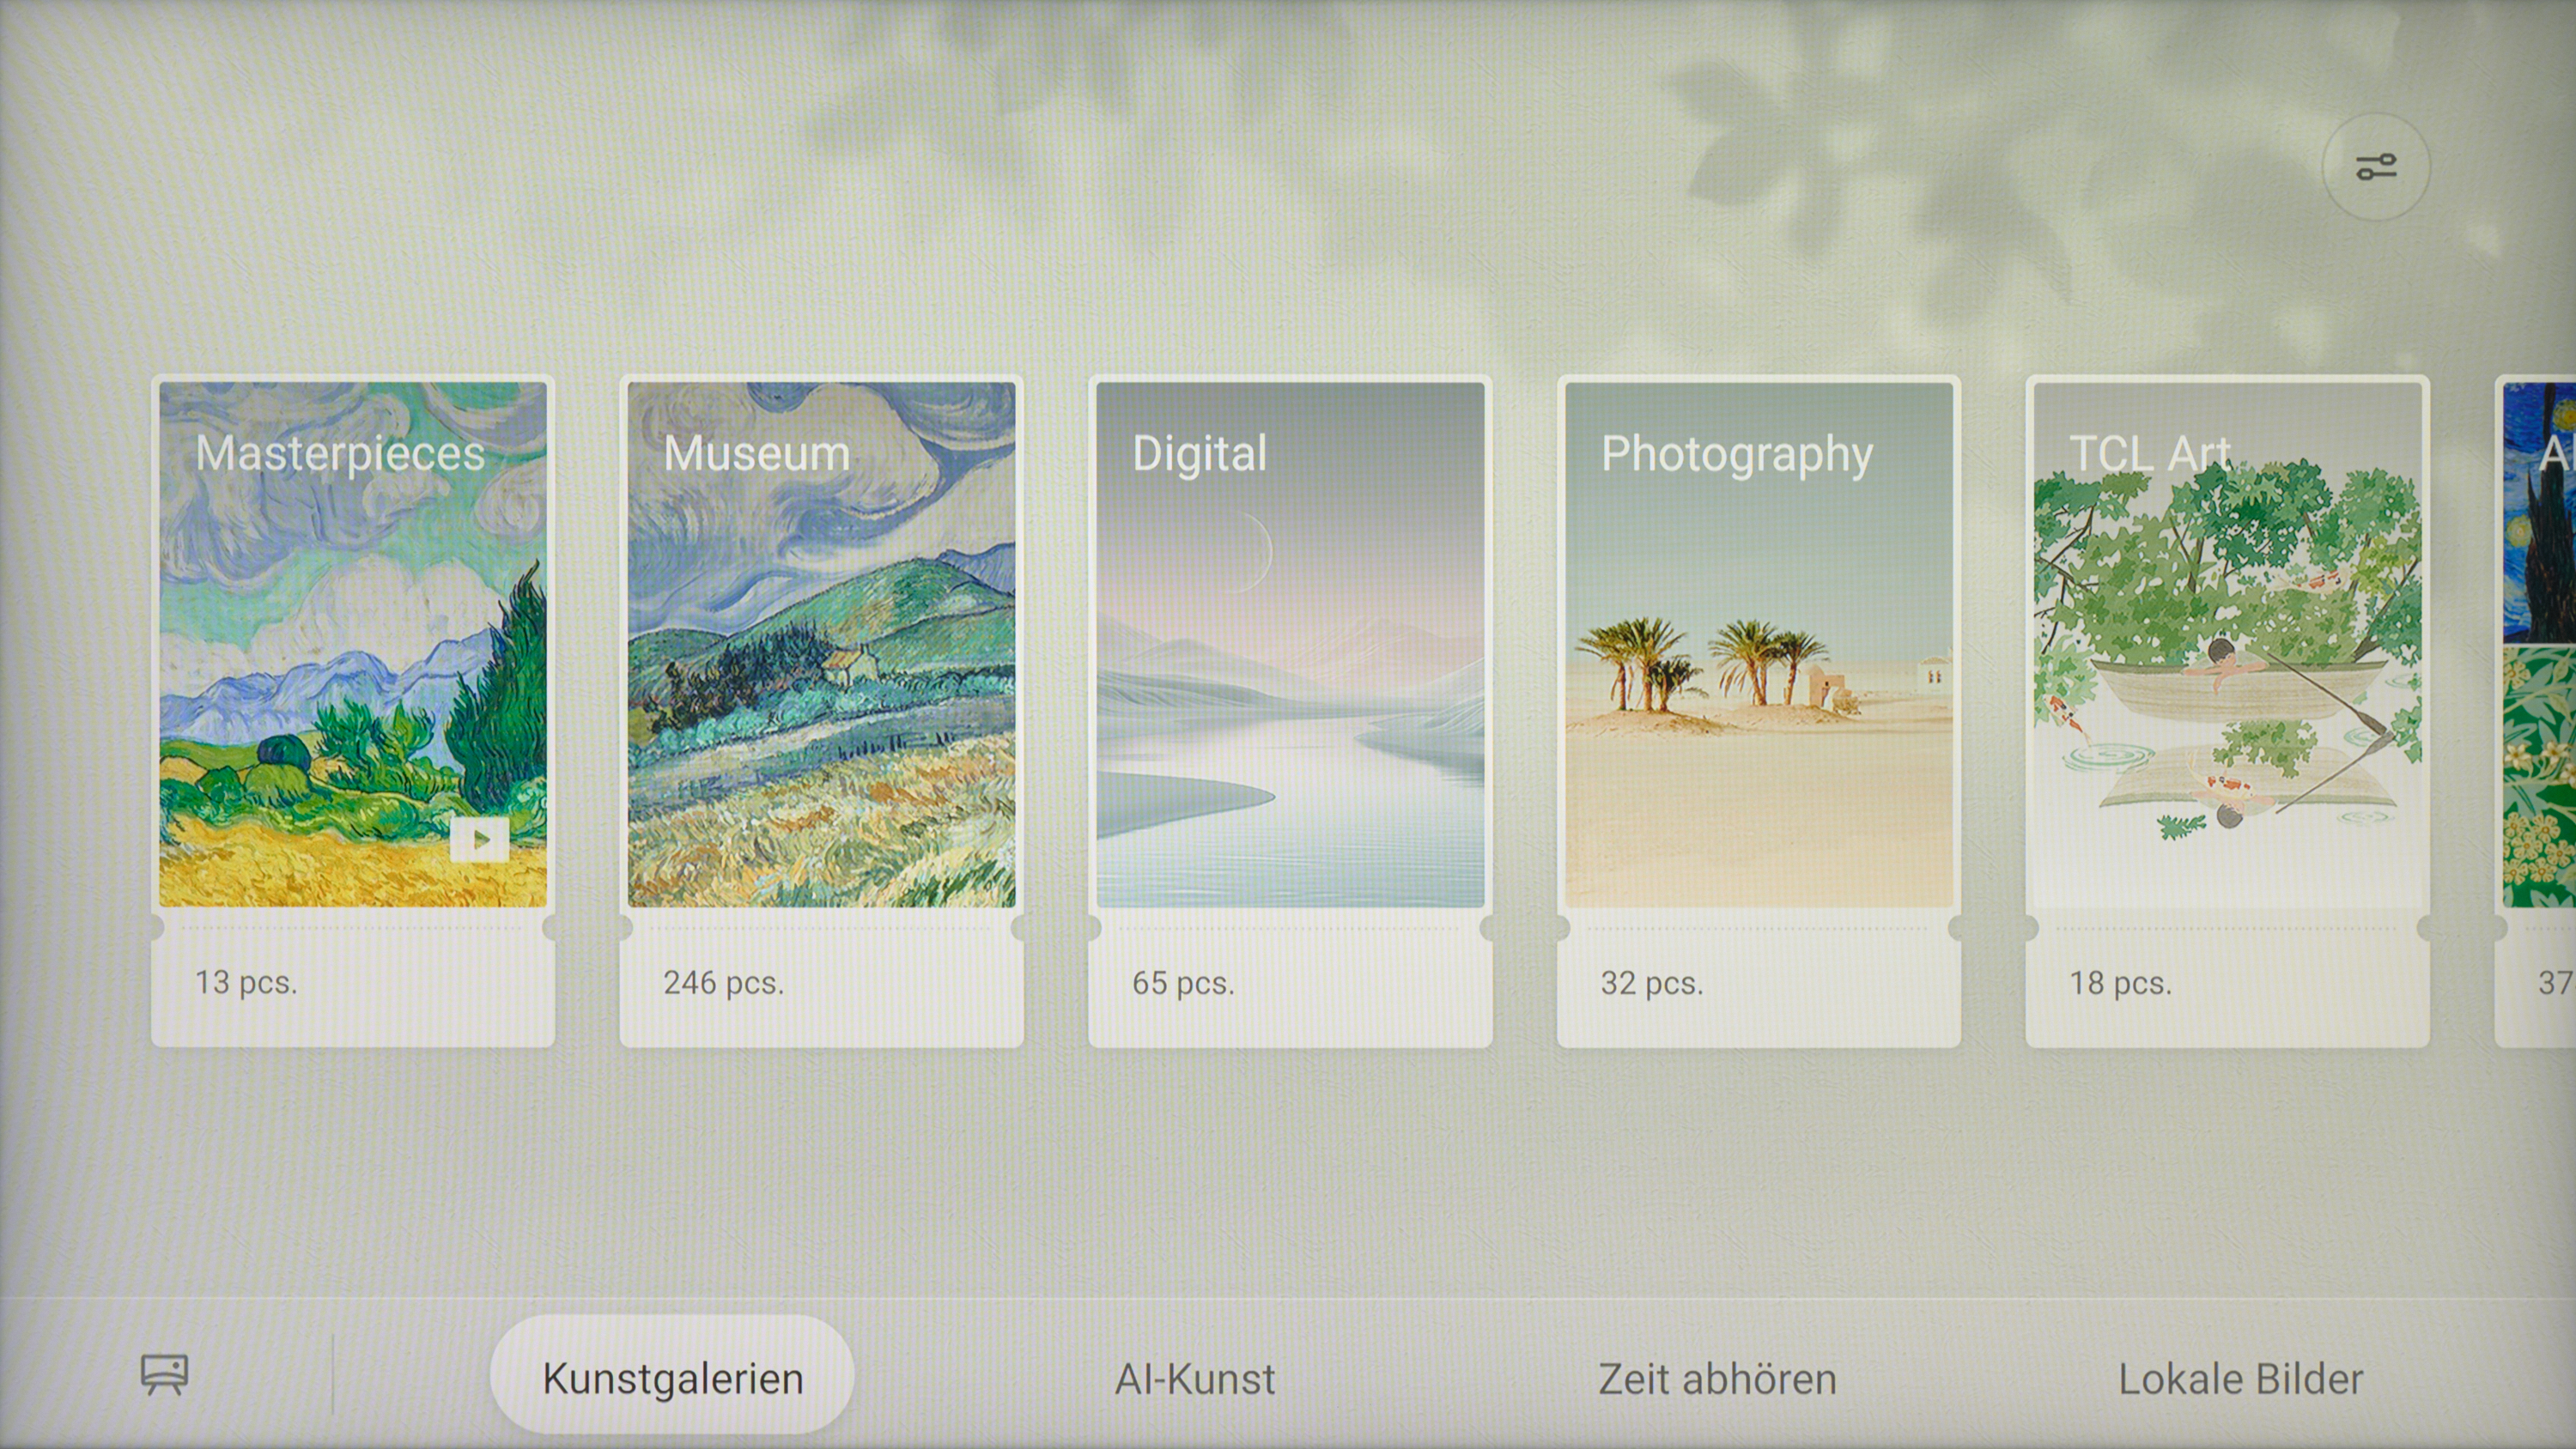Click the Photography card title text
This screenshot has height=1449, width=2576.
(x=1737, y=454)
